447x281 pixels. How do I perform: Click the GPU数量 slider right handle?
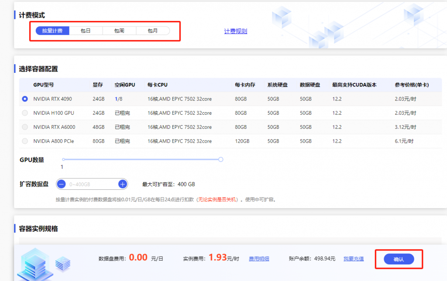pos(220,159)
